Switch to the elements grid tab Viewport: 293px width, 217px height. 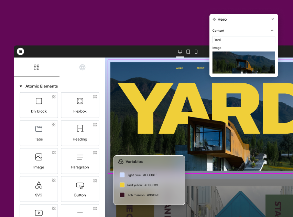pyautogui.click(x=36, y=68)
